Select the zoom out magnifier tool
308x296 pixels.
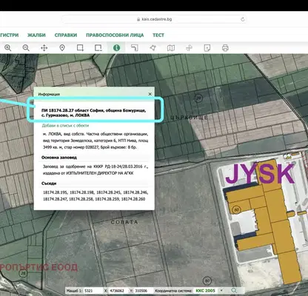[x=26, y=48]
